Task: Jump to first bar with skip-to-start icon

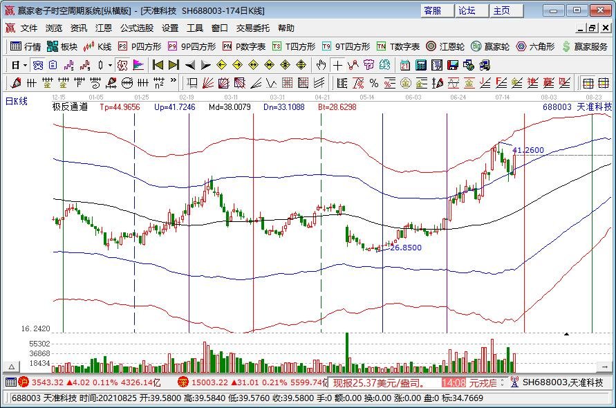Action: 158,65
